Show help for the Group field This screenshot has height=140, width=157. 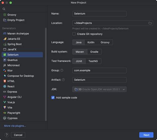coord(62,70)
